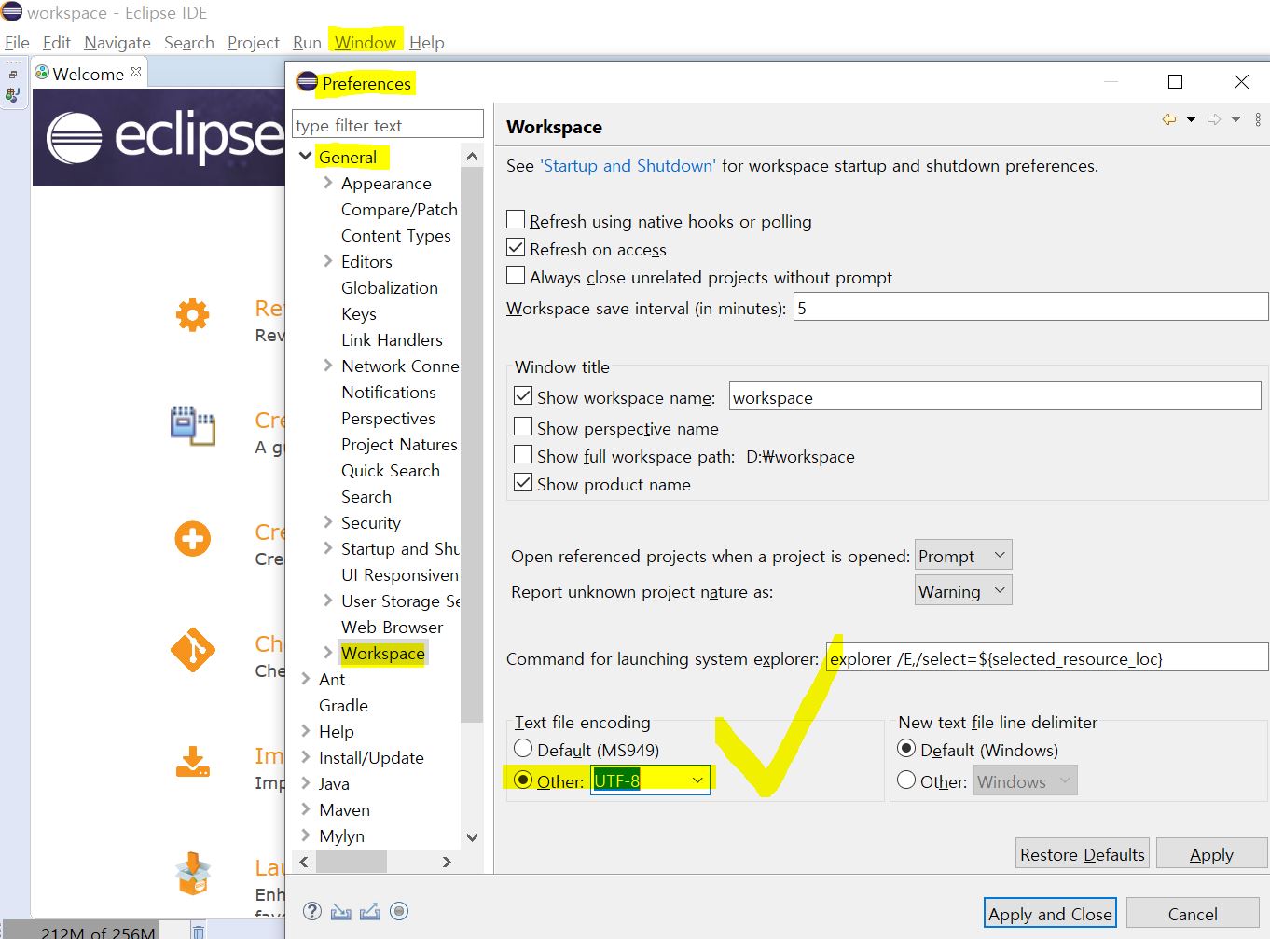Click the tree's horizontal scrollbar thumb

point(352,863)
